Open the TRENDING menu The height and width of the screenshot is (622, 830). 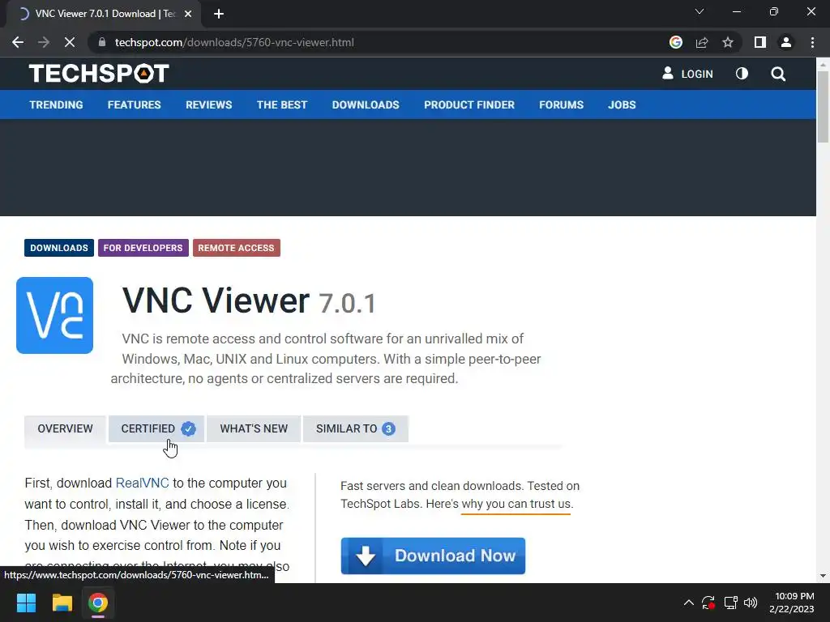tap(56, 104)
